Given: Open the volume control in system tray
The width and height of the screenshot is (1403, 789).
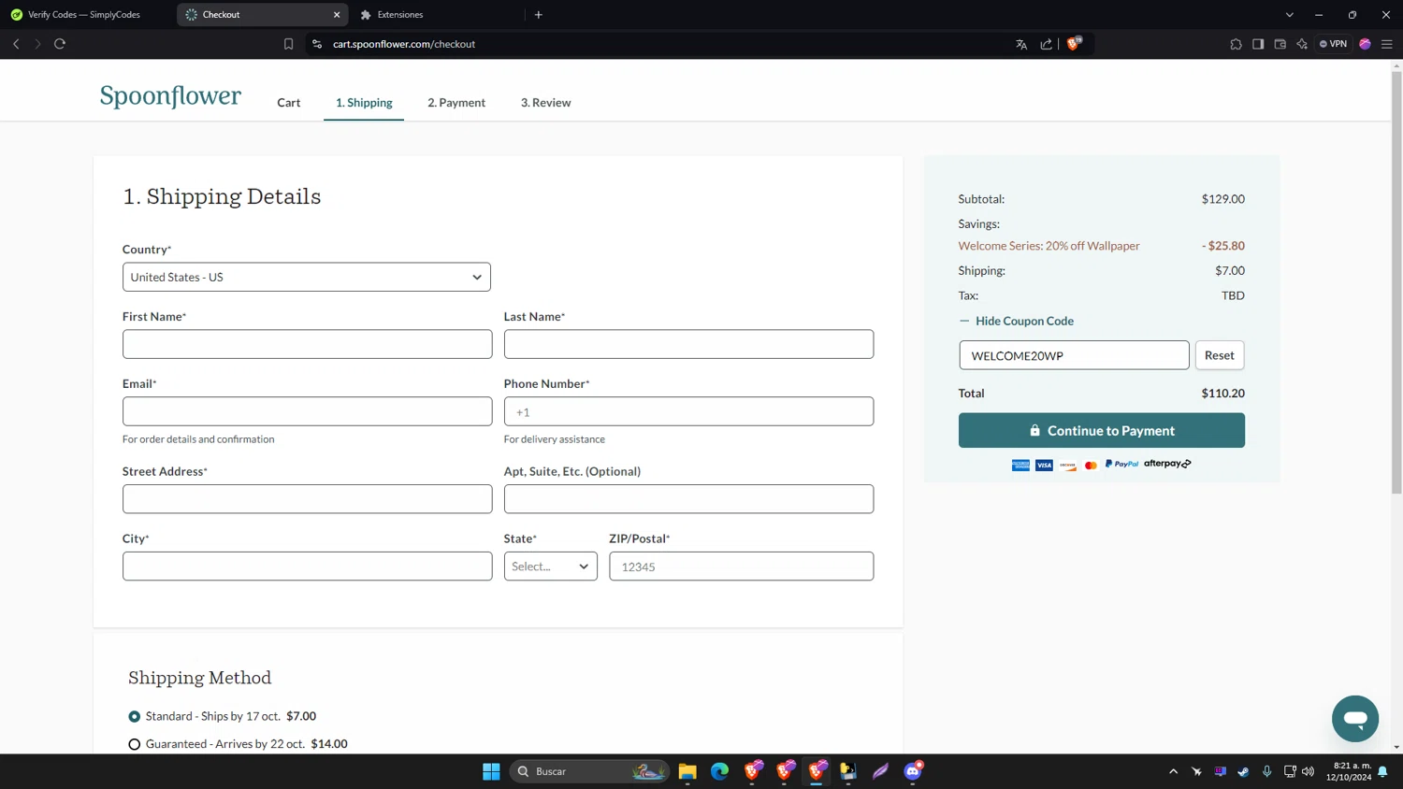Looking at the screenshot, I should [1309, 771].
